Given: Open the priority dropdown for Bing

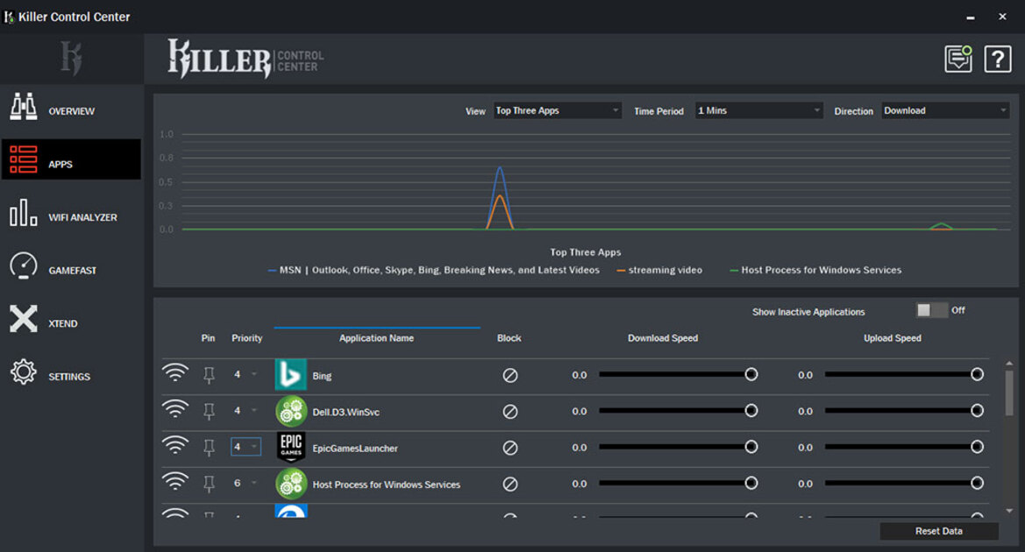Looking at the screenshot, I should click(246, 374).
